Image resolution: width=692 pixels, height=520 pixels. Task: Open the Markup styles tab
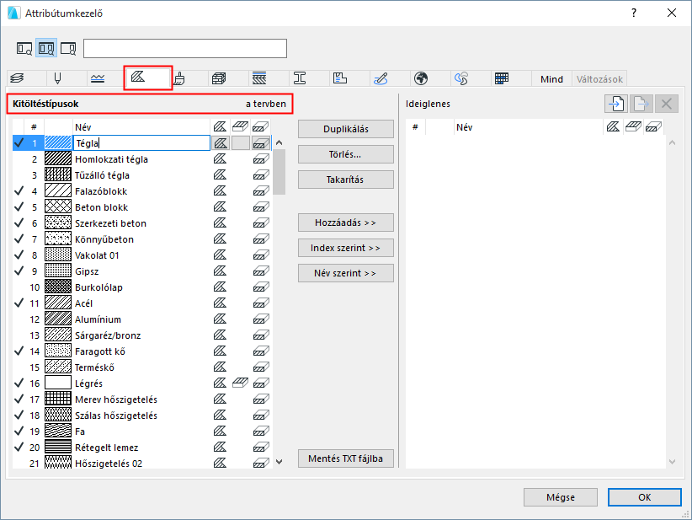tap(381, 78)
